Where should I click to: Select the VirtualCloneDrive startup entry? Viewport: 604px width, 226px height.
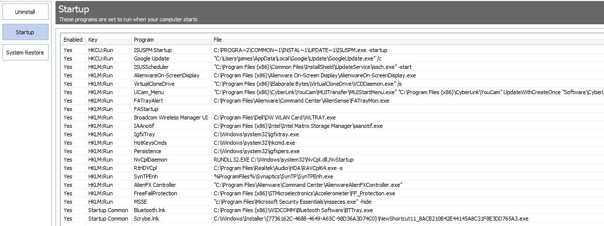[332, 84]
